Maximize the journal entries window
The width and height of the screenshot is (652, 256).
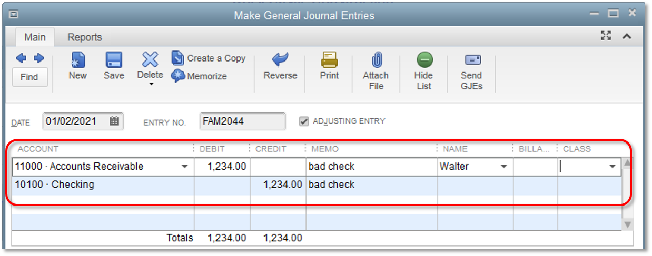(x=613, y=14)
